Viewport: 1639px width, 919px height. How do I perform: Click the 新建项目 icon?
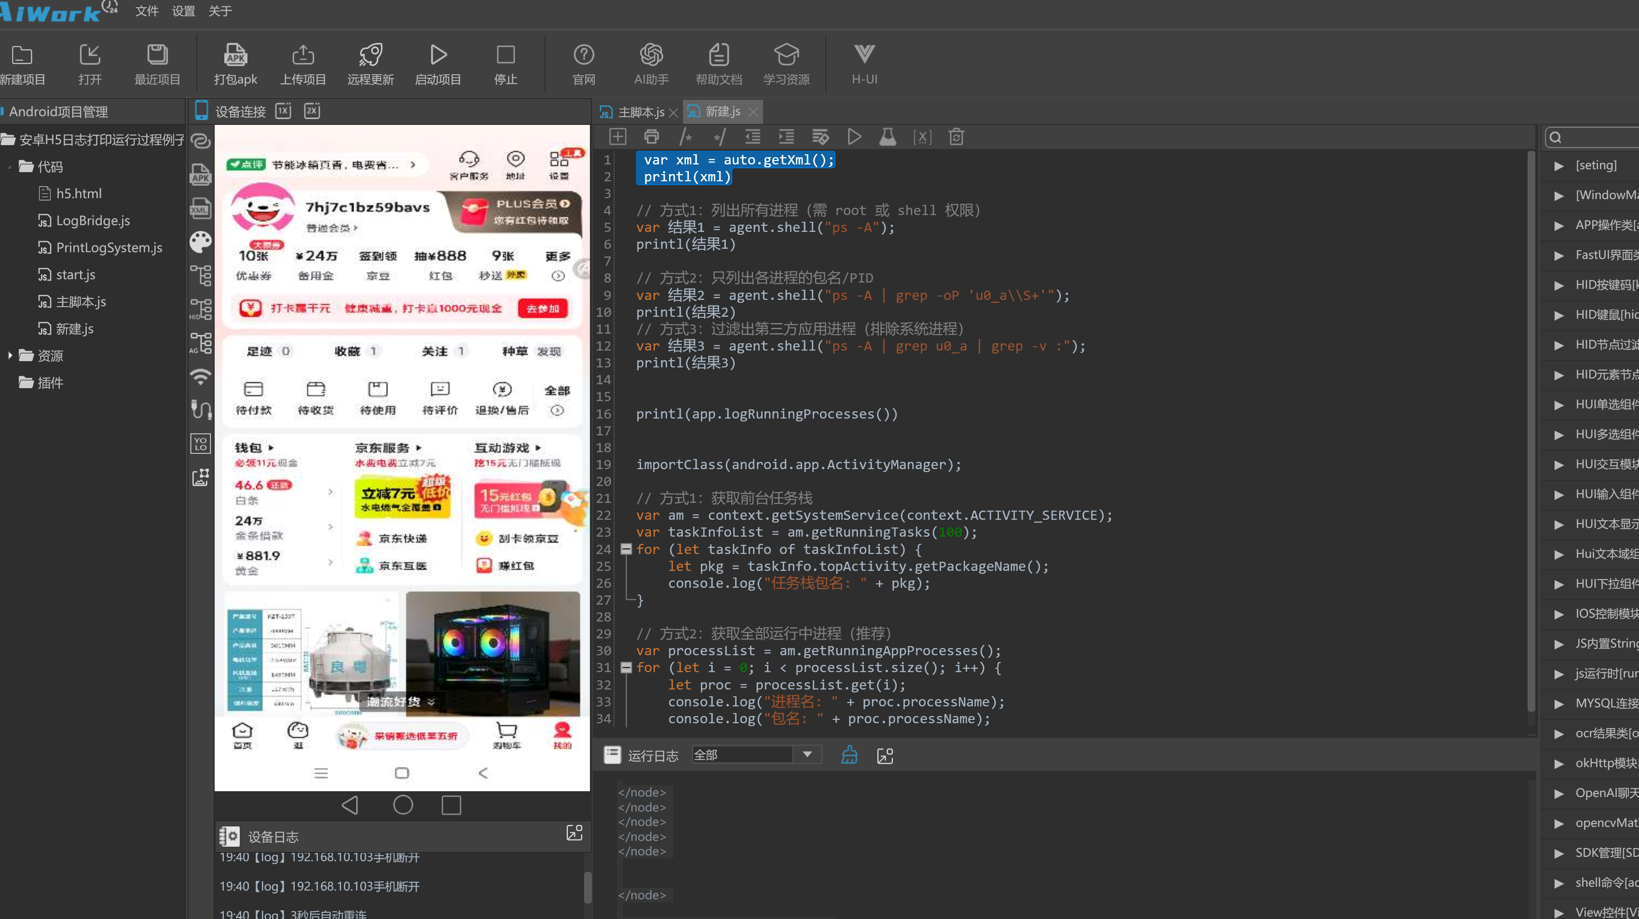point(22,64)
